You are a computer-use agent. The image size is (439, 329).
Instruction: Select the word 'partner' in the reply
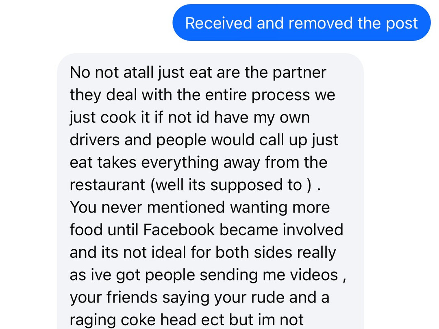[300, 72]
